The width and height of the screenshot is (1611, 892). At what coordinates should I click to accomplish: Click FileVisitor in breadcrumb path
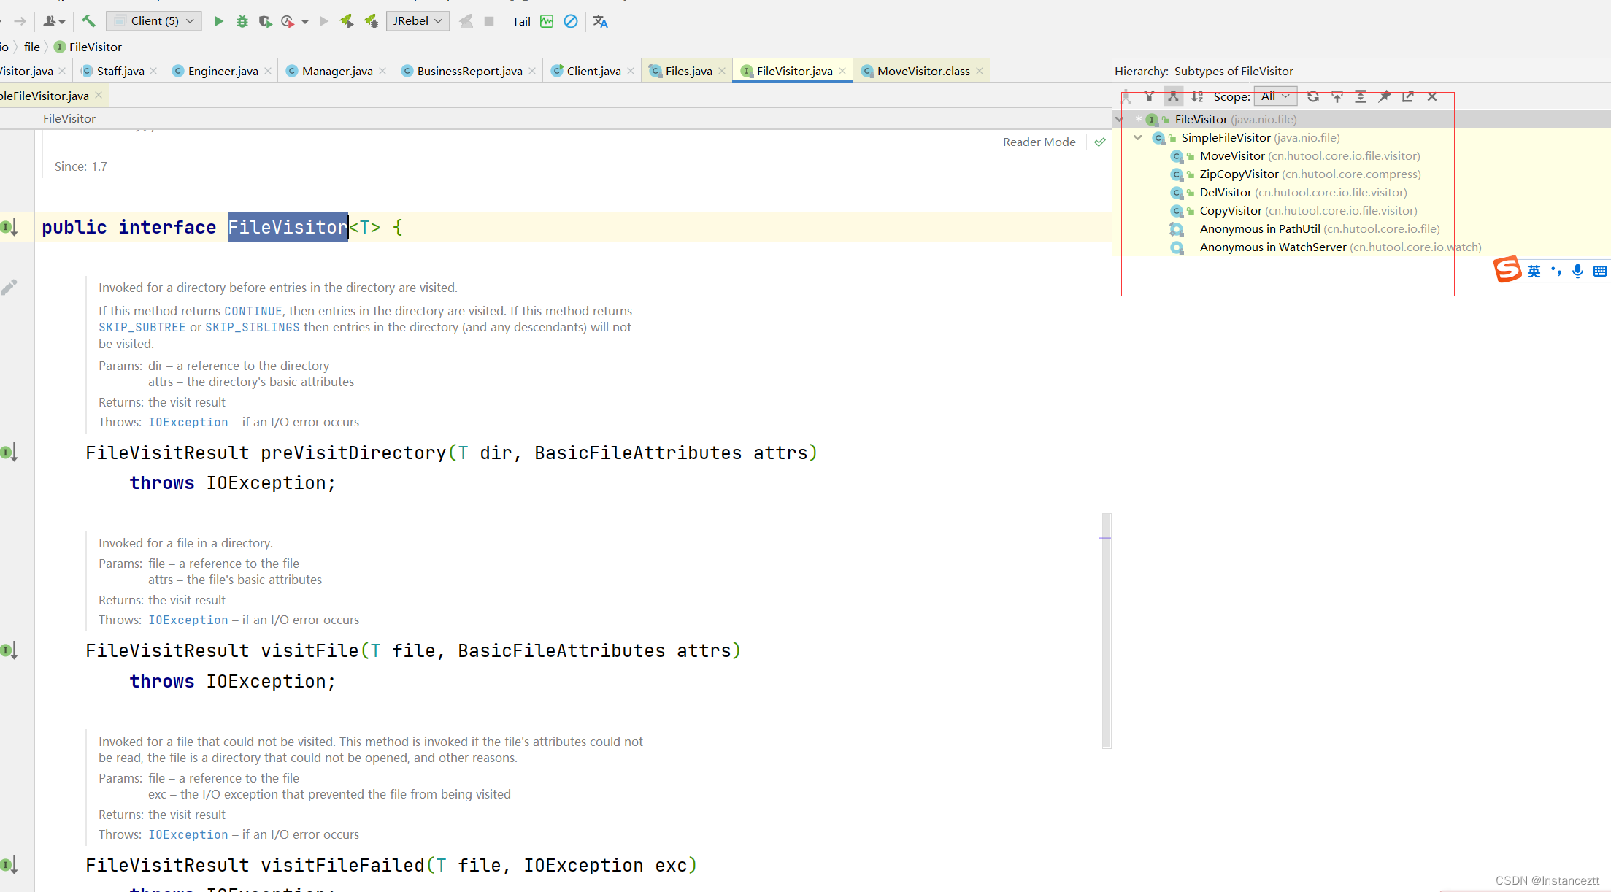88,47
